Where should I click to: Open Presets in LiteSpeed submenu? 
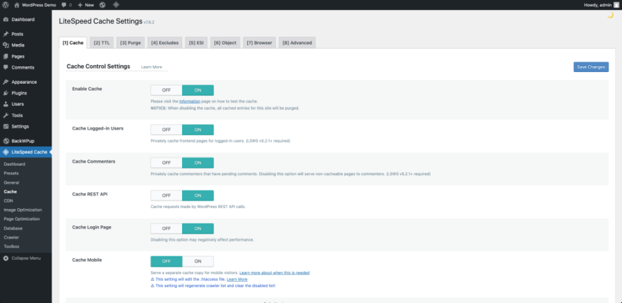11,173
